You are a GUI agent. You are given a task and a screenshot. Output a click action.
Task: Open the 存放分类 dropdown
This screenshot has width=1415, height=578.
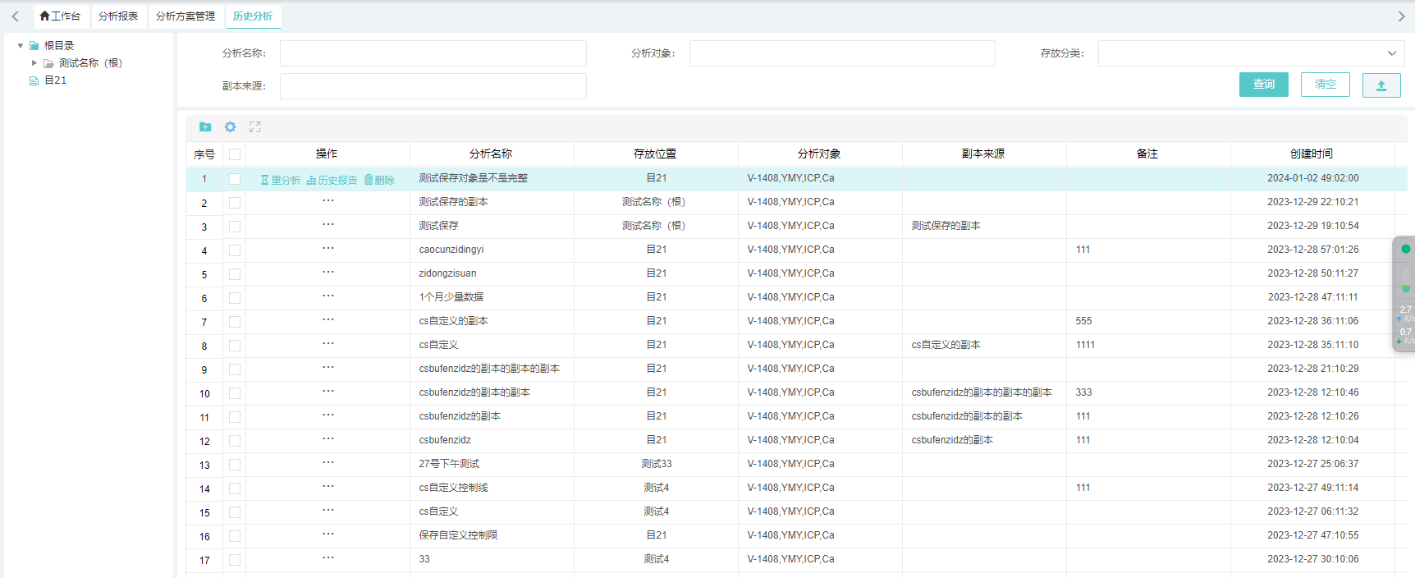coord(1252,53)
